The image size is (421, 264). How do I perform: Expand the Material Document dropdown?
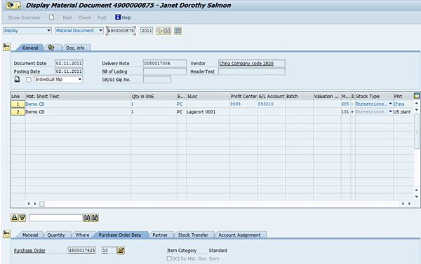click(79, 31)
